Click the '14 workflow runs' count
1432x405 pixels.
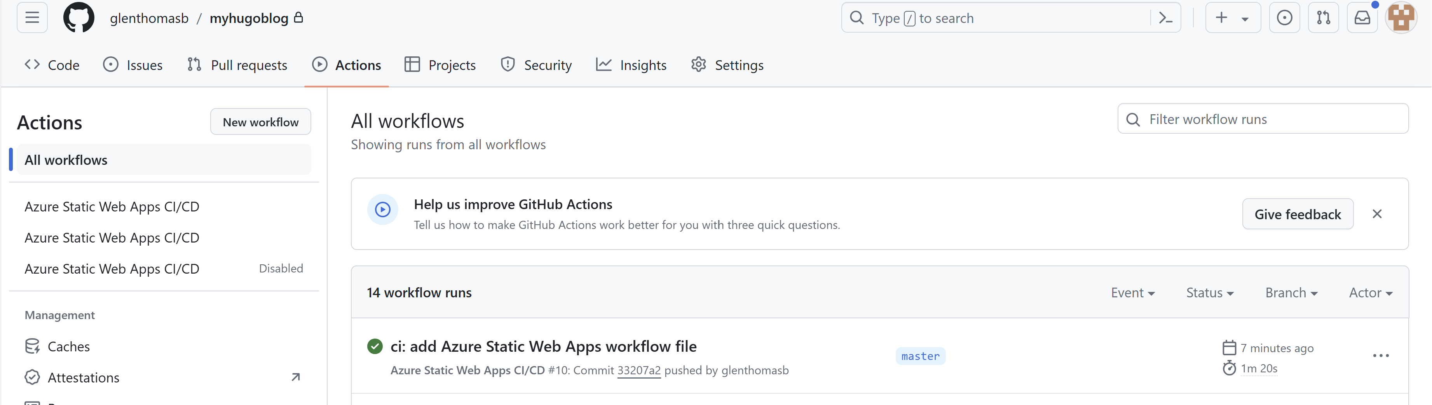click(419, 293)
